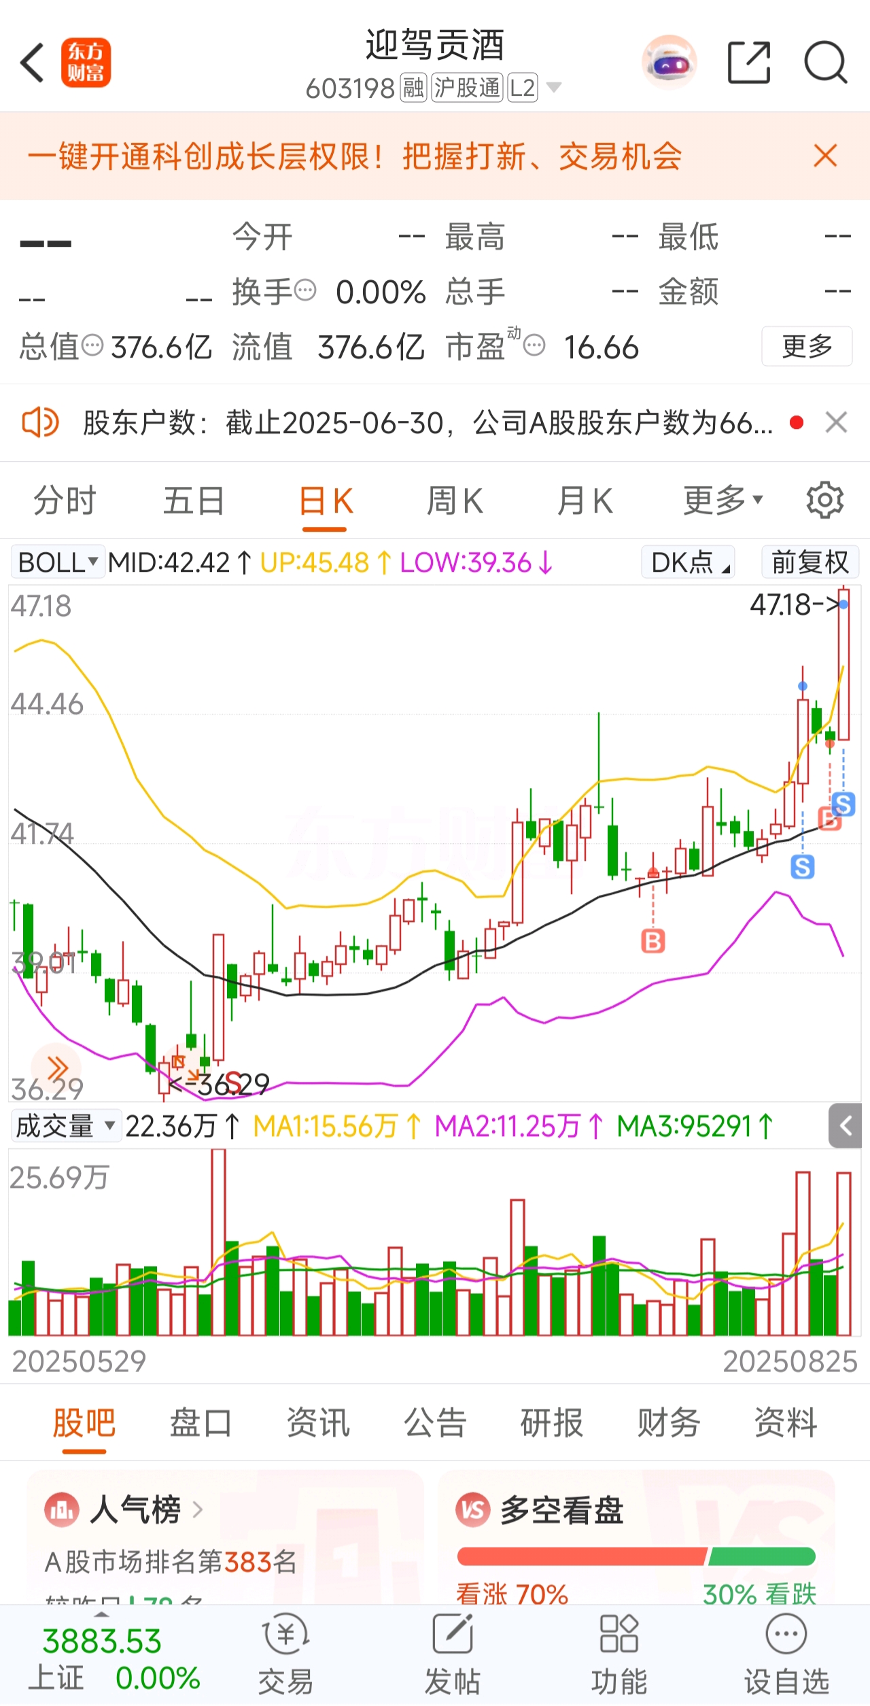The image size is (870, 1706).
Task: Dismiss the shareholder announcement bar
Action: click(x=836, y=422)
